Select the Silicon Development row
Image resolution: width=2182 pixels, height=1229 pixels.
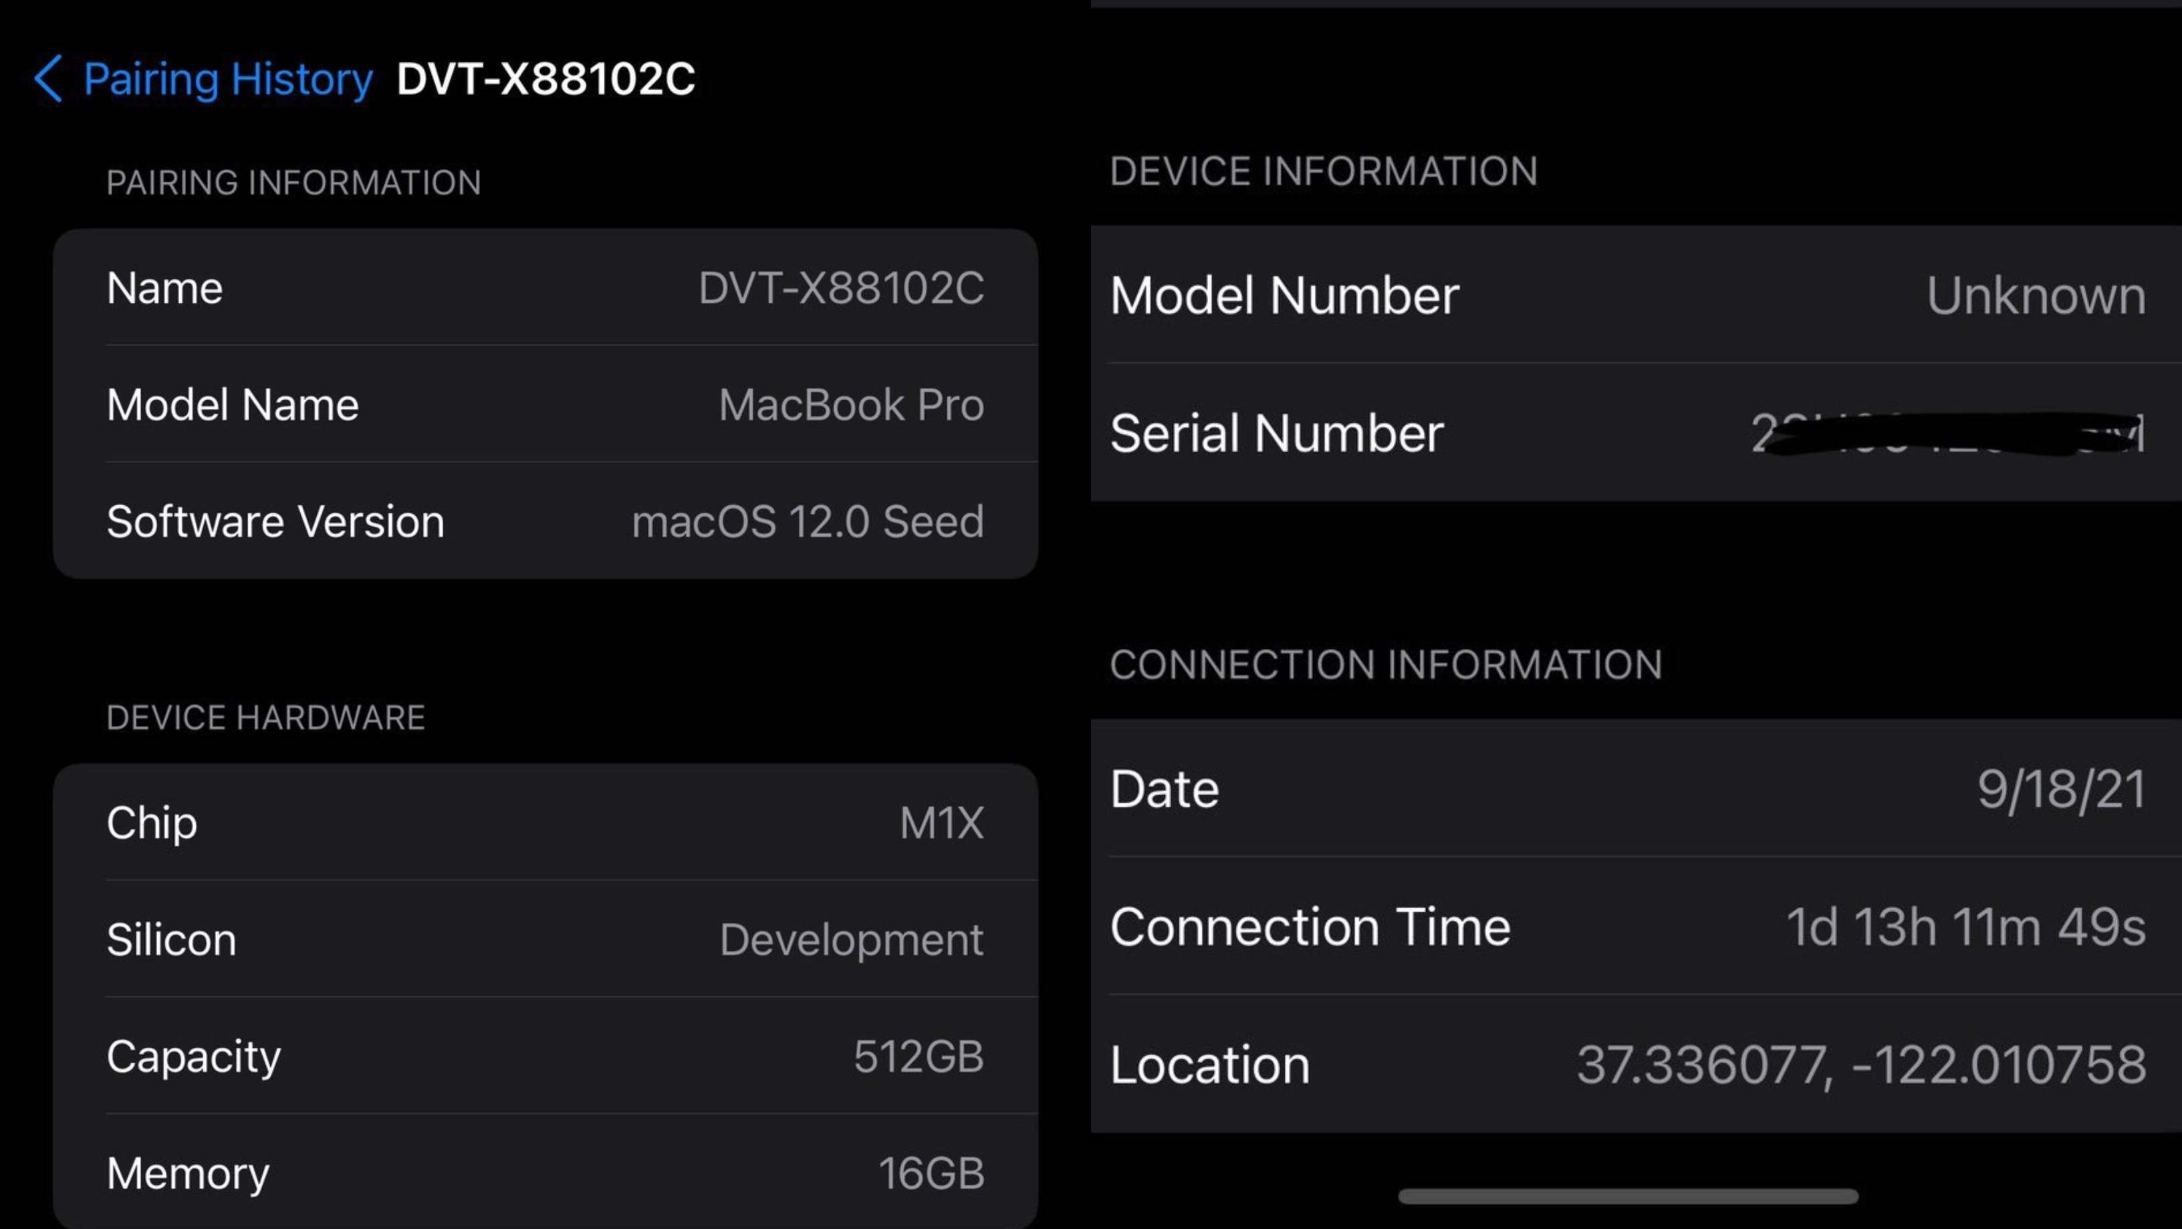(545, 940)
